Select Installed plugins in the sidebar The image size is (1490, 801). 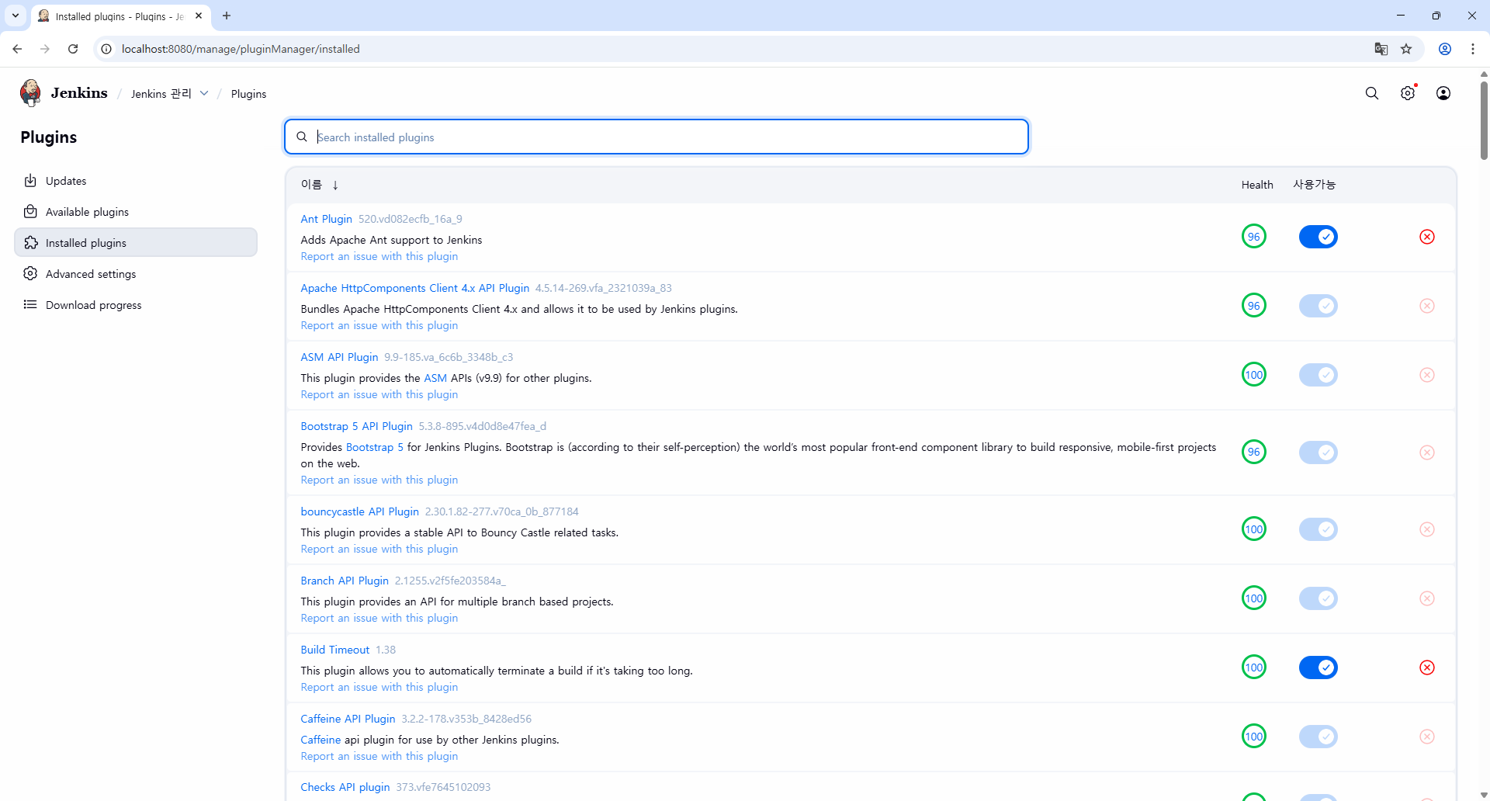point(136,243)
